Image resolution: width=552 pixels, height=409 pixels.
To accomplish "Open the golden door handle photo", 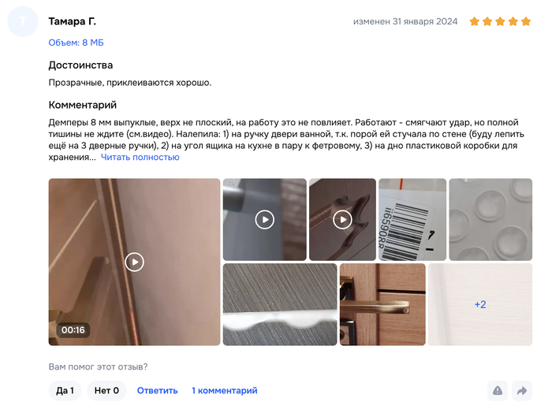I will tap(382, 304).
